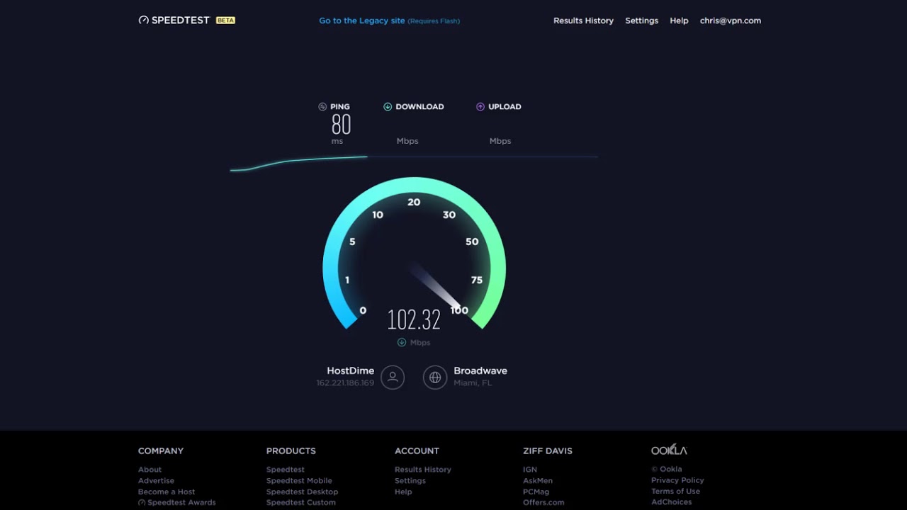Open Go to the Legacy site link
The width and height of the screenshot is (907, 510).
coord(390,21)
